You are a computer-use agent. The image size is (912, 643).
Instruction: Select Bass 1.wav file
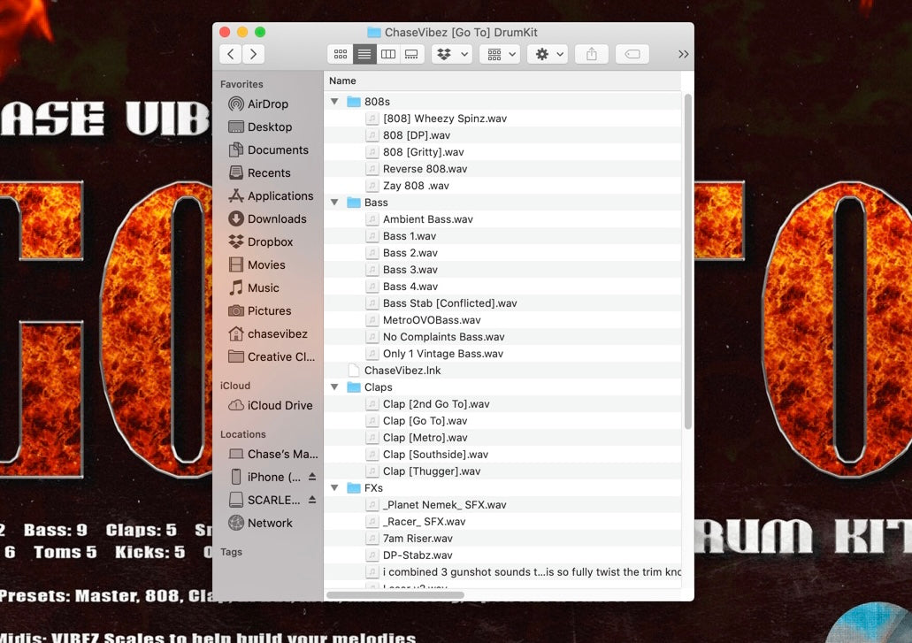pos(502,236)
